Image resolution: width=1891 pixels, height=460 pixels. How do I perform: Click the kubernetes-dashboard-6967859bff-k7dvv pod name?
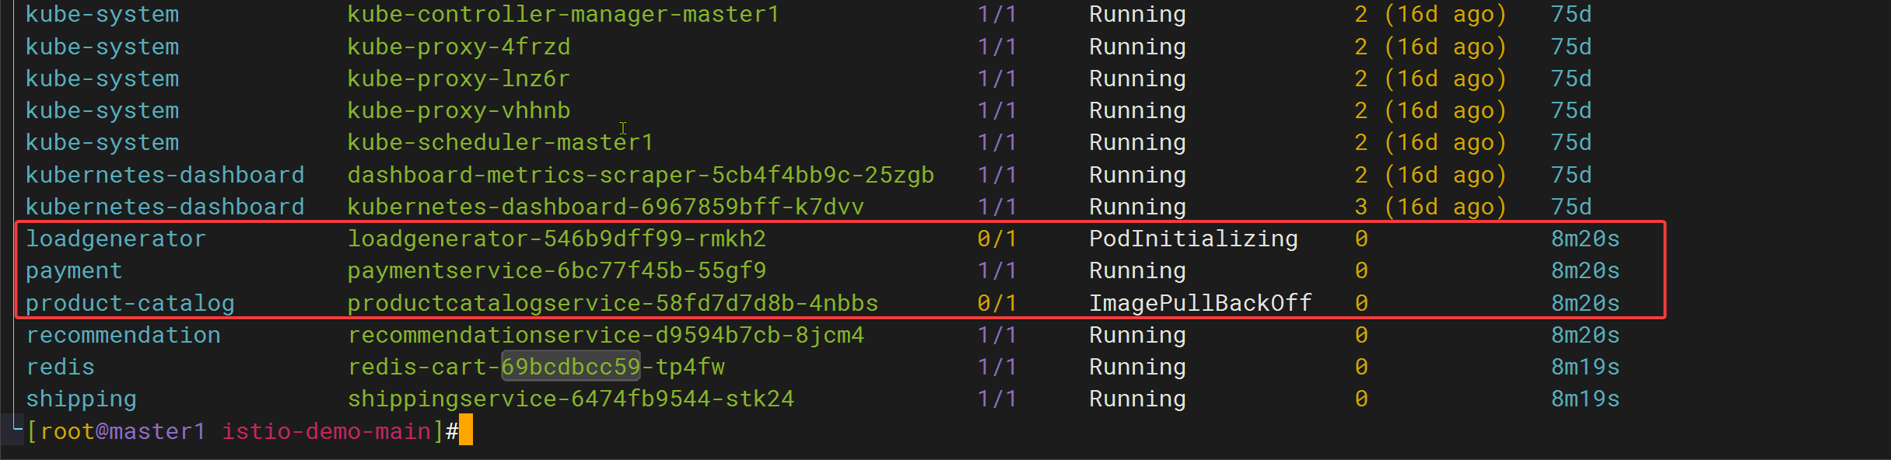606,207
